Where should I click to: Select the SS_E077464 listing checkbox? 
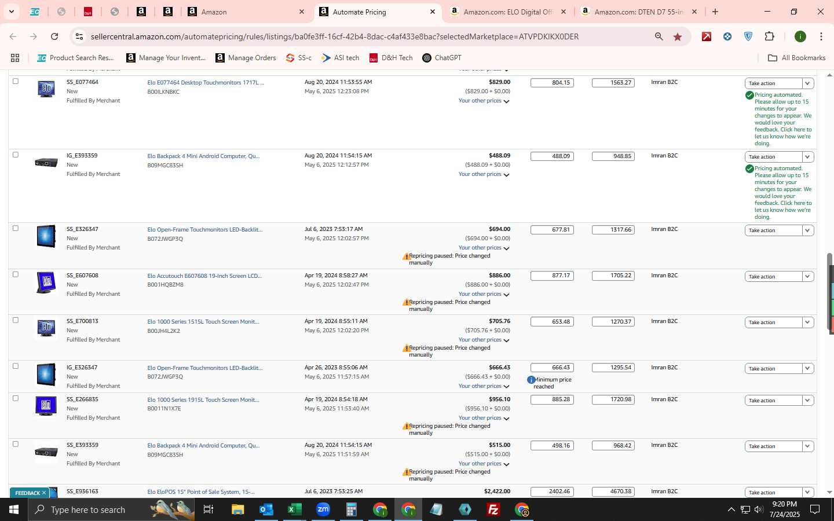click(16, 81)
